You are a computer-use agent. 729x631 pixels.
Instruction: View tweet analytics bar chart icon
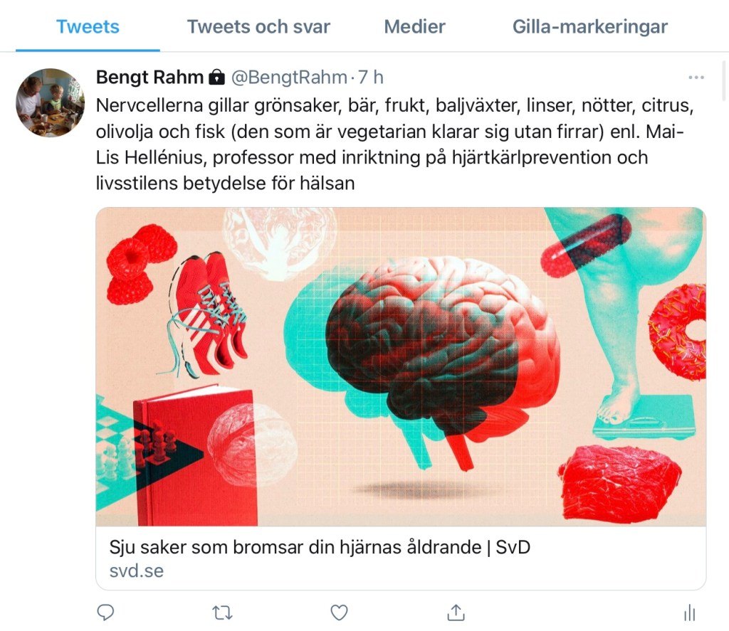point(689,613)
